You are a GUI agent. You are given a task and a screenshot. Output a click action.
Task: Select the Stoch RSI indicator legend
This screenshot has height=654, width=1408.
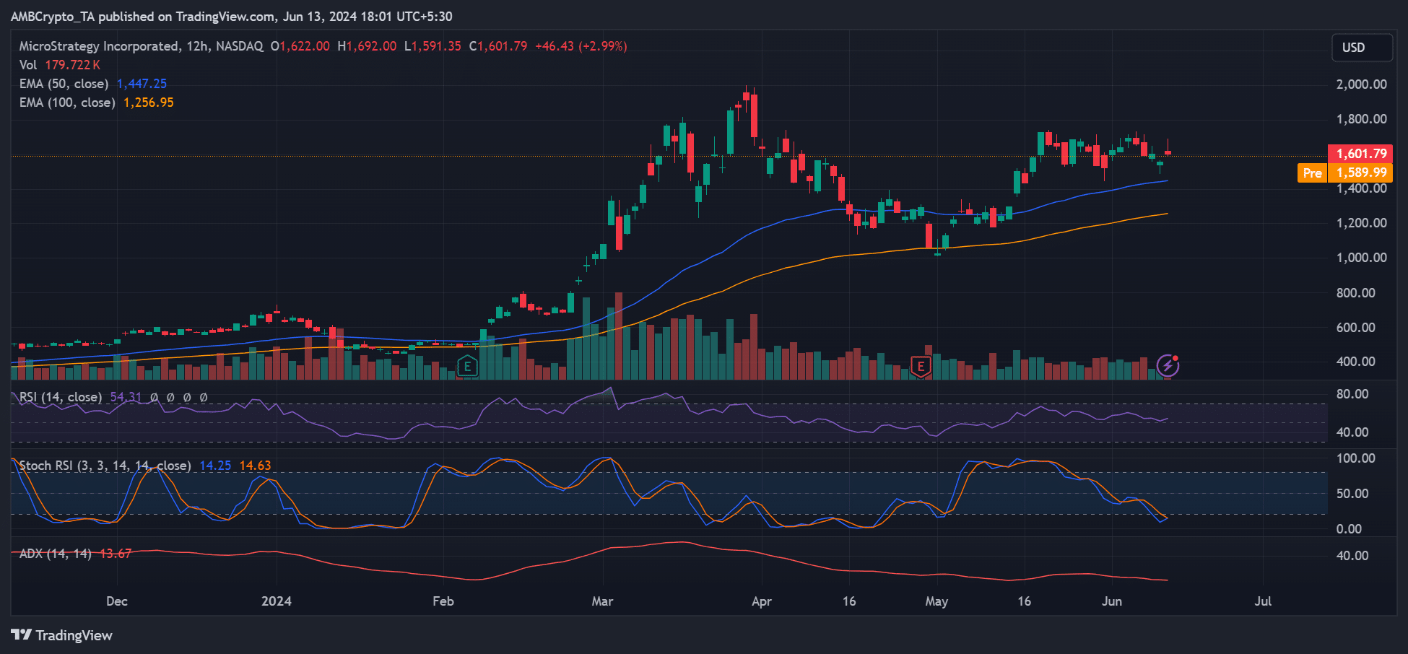click(x=105, y=466)
